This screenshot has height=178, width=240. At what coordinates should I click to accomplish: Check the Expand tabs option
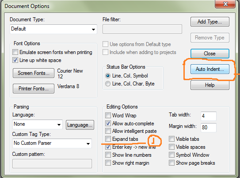(108, 139)
